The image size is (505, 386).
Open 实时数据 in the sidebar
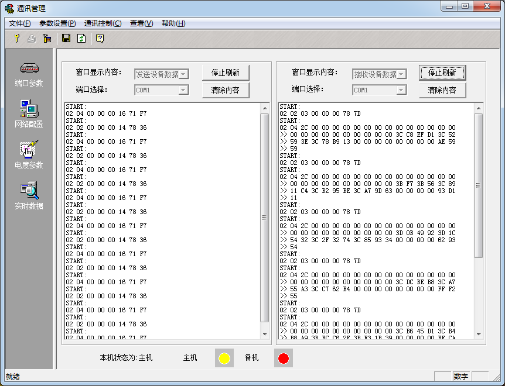29,195
